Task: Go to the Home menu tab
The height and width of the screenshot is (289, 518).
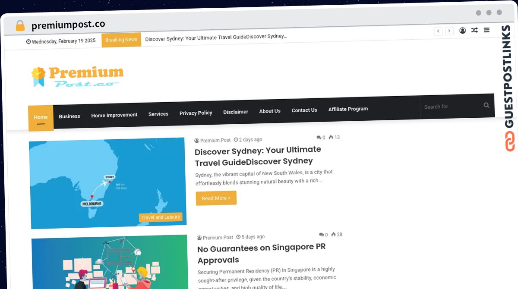Action: pos(41,117)
